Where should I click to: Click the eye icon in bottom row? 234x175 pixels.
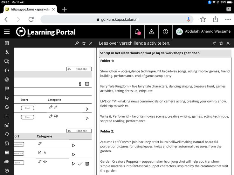coord(45,161)
